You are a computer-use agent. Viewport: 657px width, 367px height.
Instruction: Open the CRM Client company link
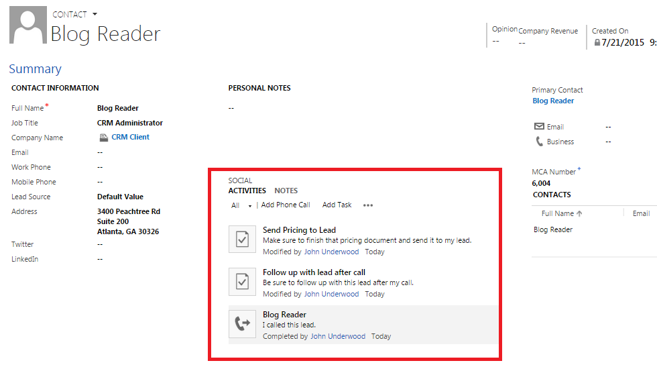130,137
